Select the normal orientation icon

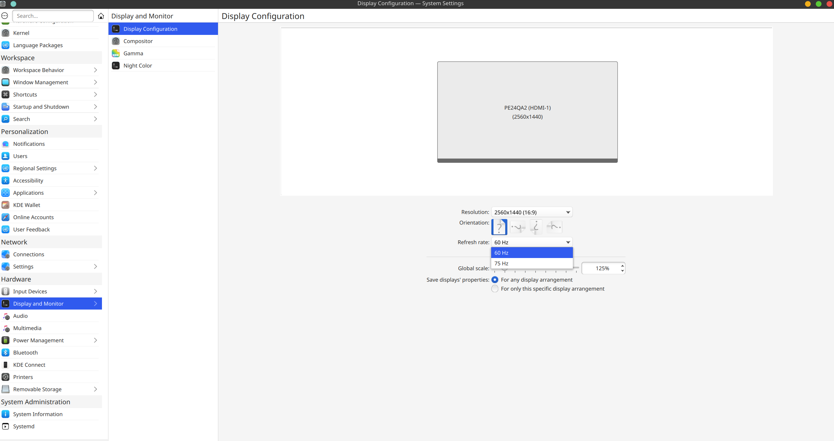[x=499, y=227]
